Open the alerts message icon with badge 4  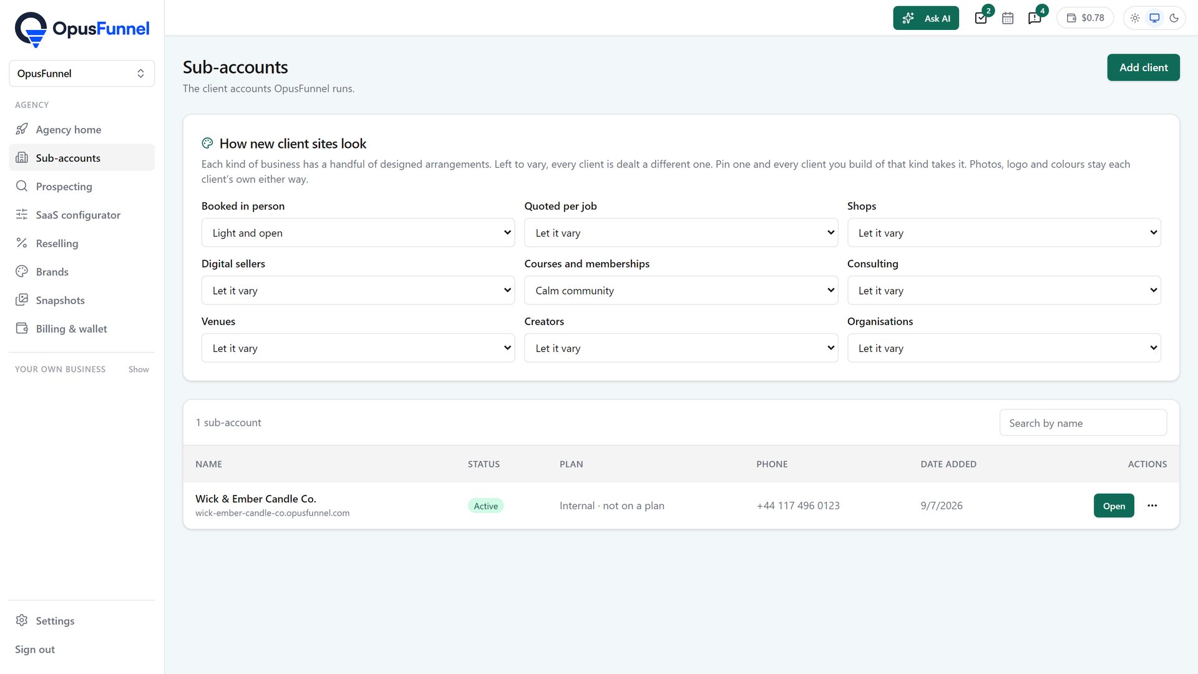pyautogui.click(x=1035, y=18)
